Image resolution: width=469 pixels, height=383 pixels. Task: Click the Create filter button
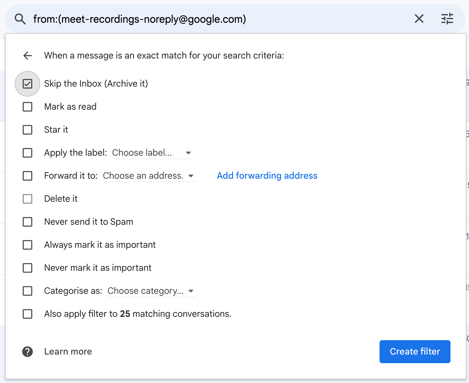pyautogui.click(x=415, y=352)
